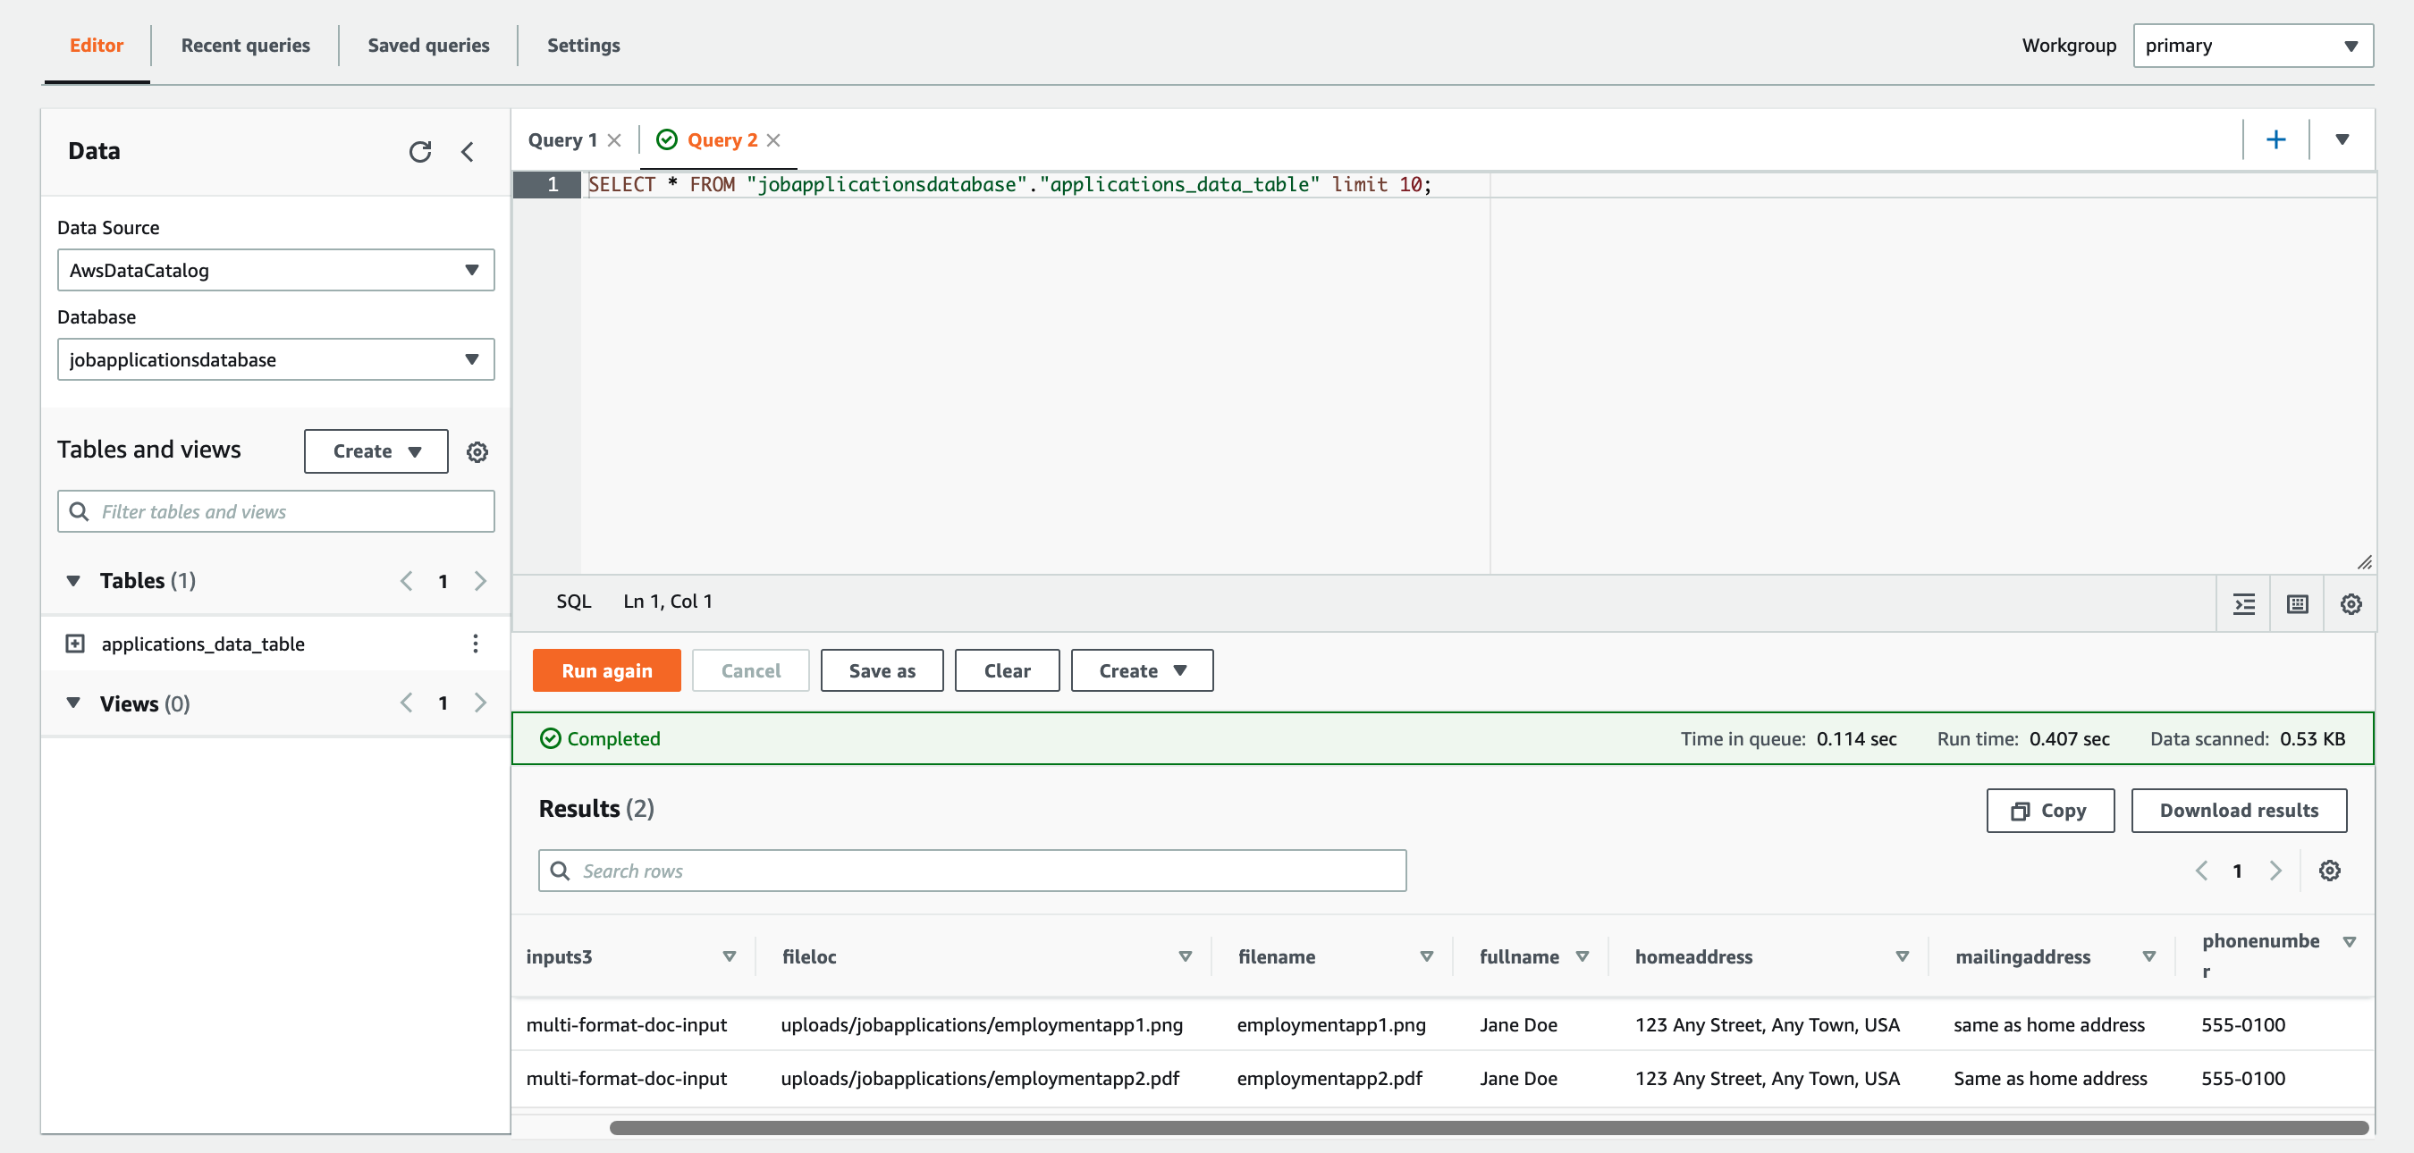Open editor preferences gear in status bar
Viewport: 2414px width, 1153px height.
(x=2351, y=604)
